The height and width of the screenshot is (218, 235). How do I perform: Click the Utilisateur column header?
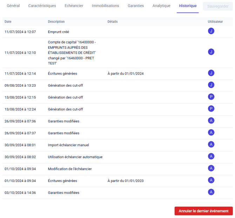[x=215, y=22]
